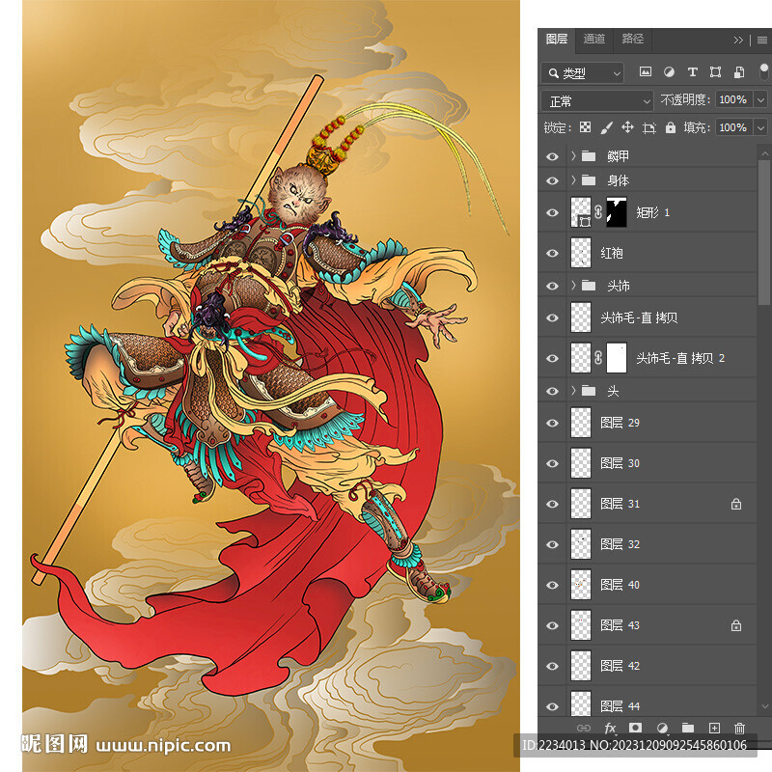The image size is (772, 772).
Task: Open the 填充 fill slider arrow
Action: click(x=761, y=128)
